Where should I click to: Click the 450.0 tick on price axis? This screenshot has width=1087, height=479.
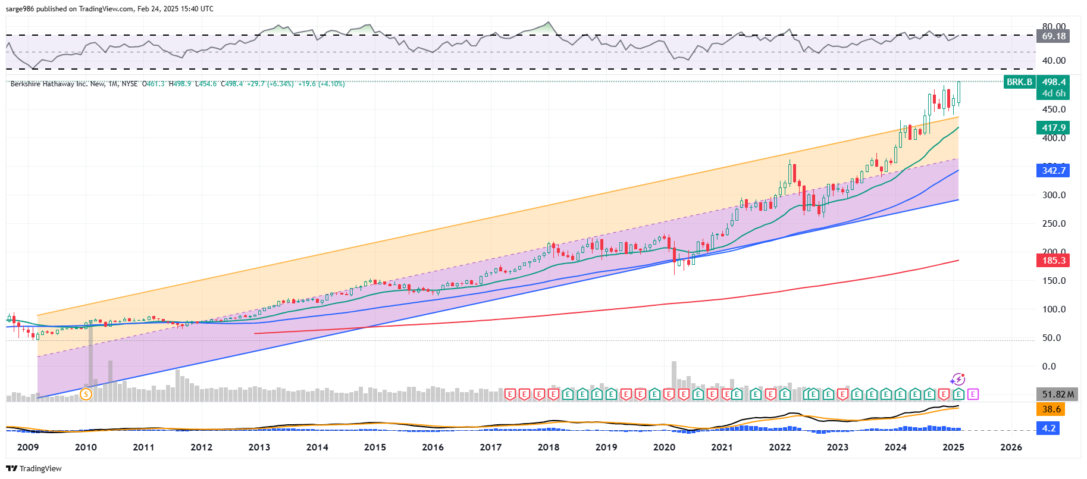point(1054,109)
